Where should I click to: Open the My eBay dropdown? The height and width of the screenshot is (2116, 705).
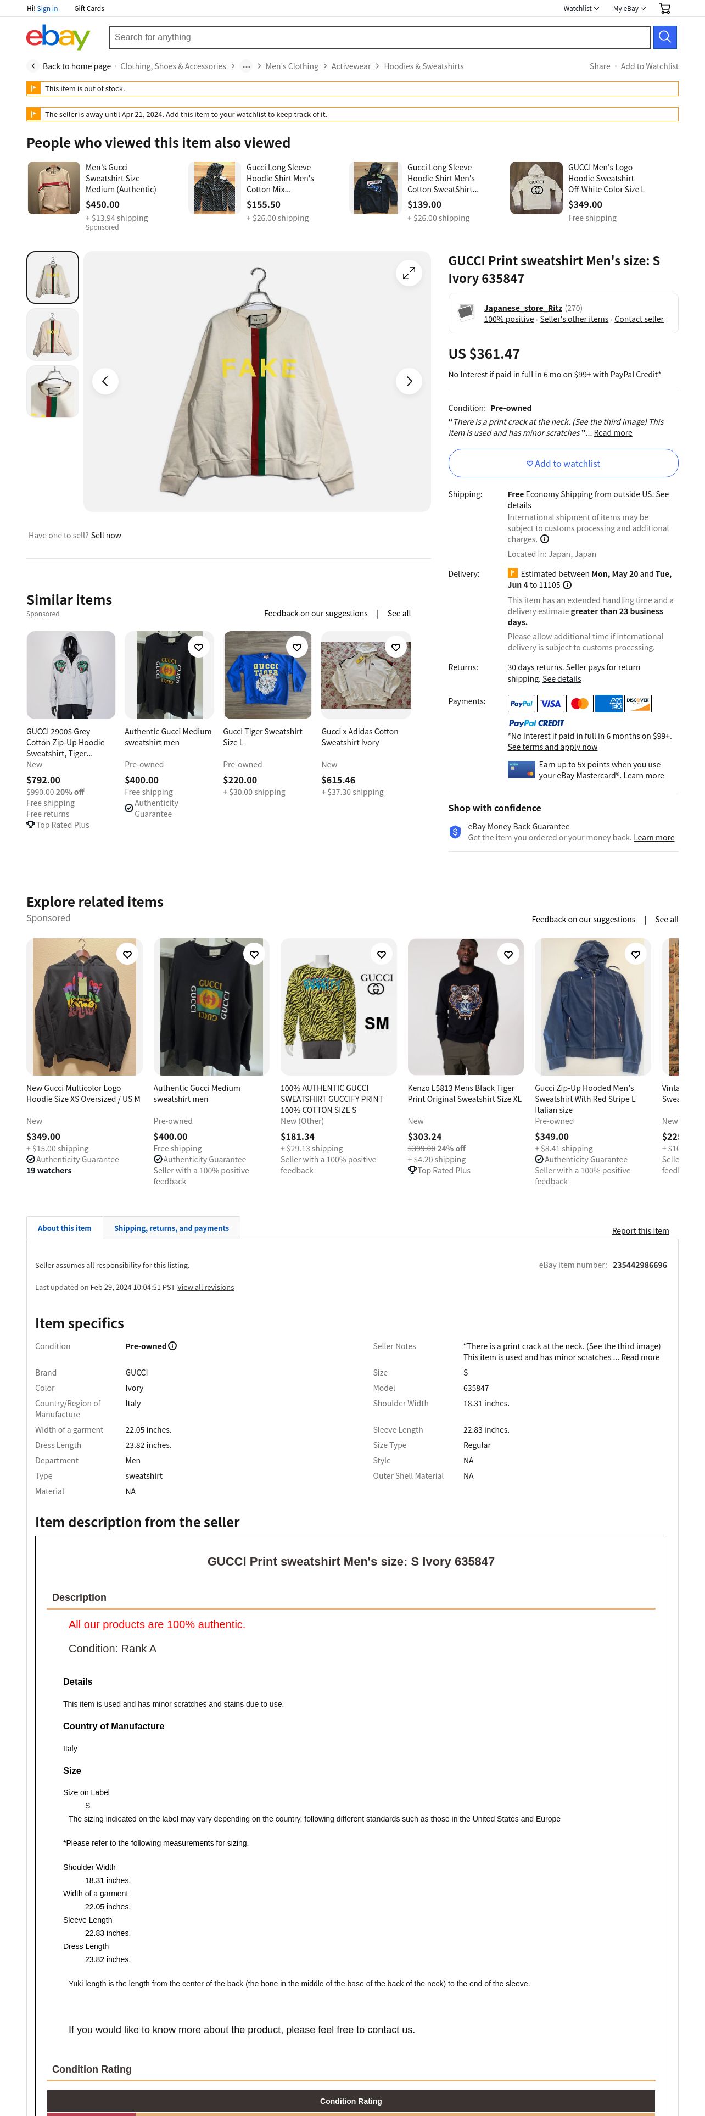coord(629,8)
